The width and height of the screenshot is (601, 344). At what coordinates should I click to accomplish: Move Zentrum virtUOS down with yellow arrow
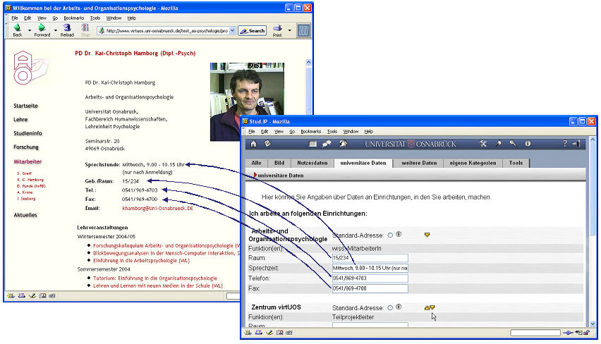(x=432, y=307)
